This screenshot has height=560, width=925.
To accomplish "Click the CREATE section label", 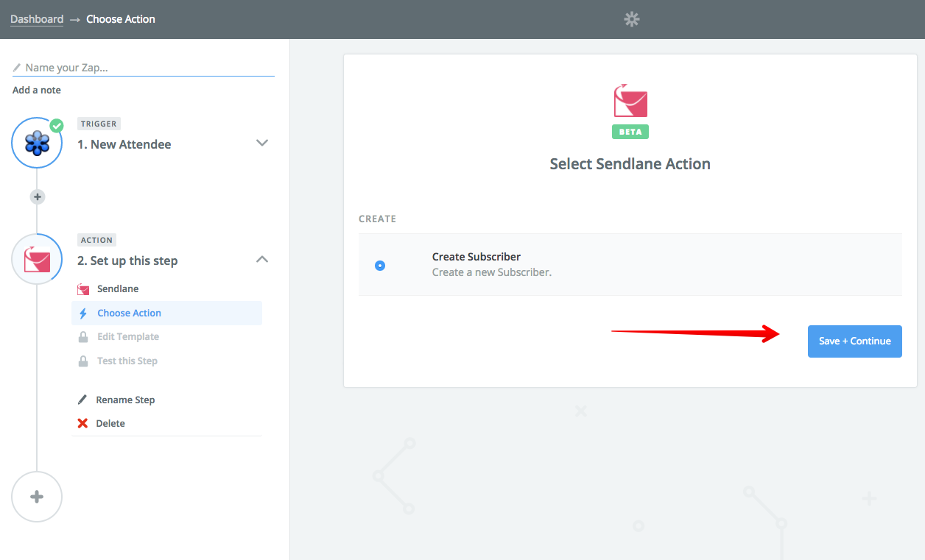I will (x=377, y=219).
